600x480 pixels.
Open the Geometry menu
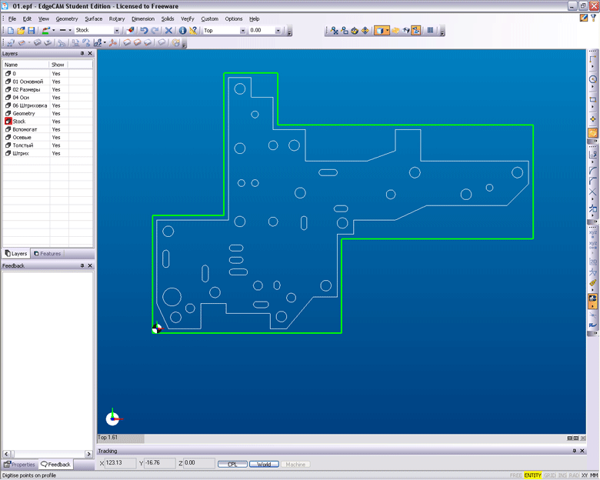[67, 18]
